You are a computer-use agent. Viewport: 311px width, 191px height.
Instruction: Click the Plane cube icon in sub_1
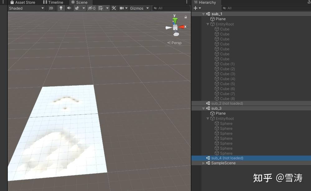212,19
